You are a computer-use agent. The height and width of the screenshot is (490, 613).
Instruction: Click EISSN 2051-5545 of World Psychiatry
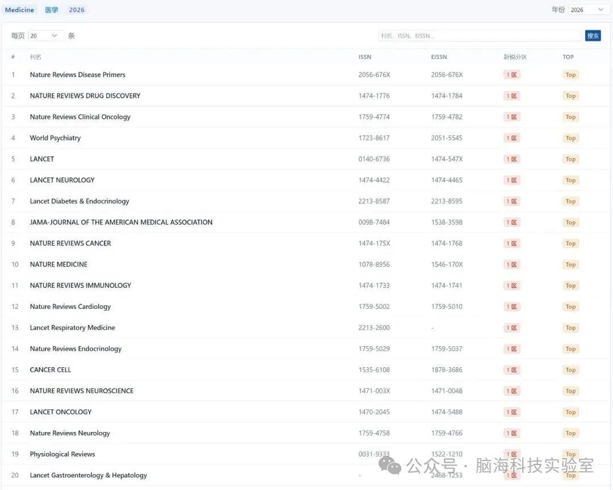click(447, 138)
